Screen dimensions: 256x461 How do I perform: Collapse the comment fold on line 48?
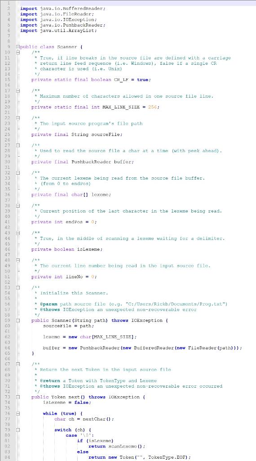18,260
